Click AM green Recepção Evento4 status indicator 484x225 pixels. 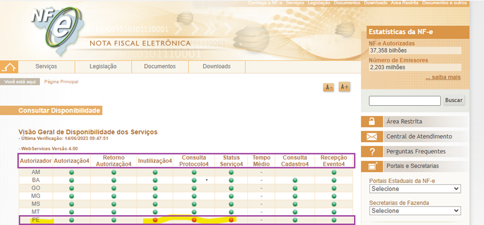[x=334, y=172]
